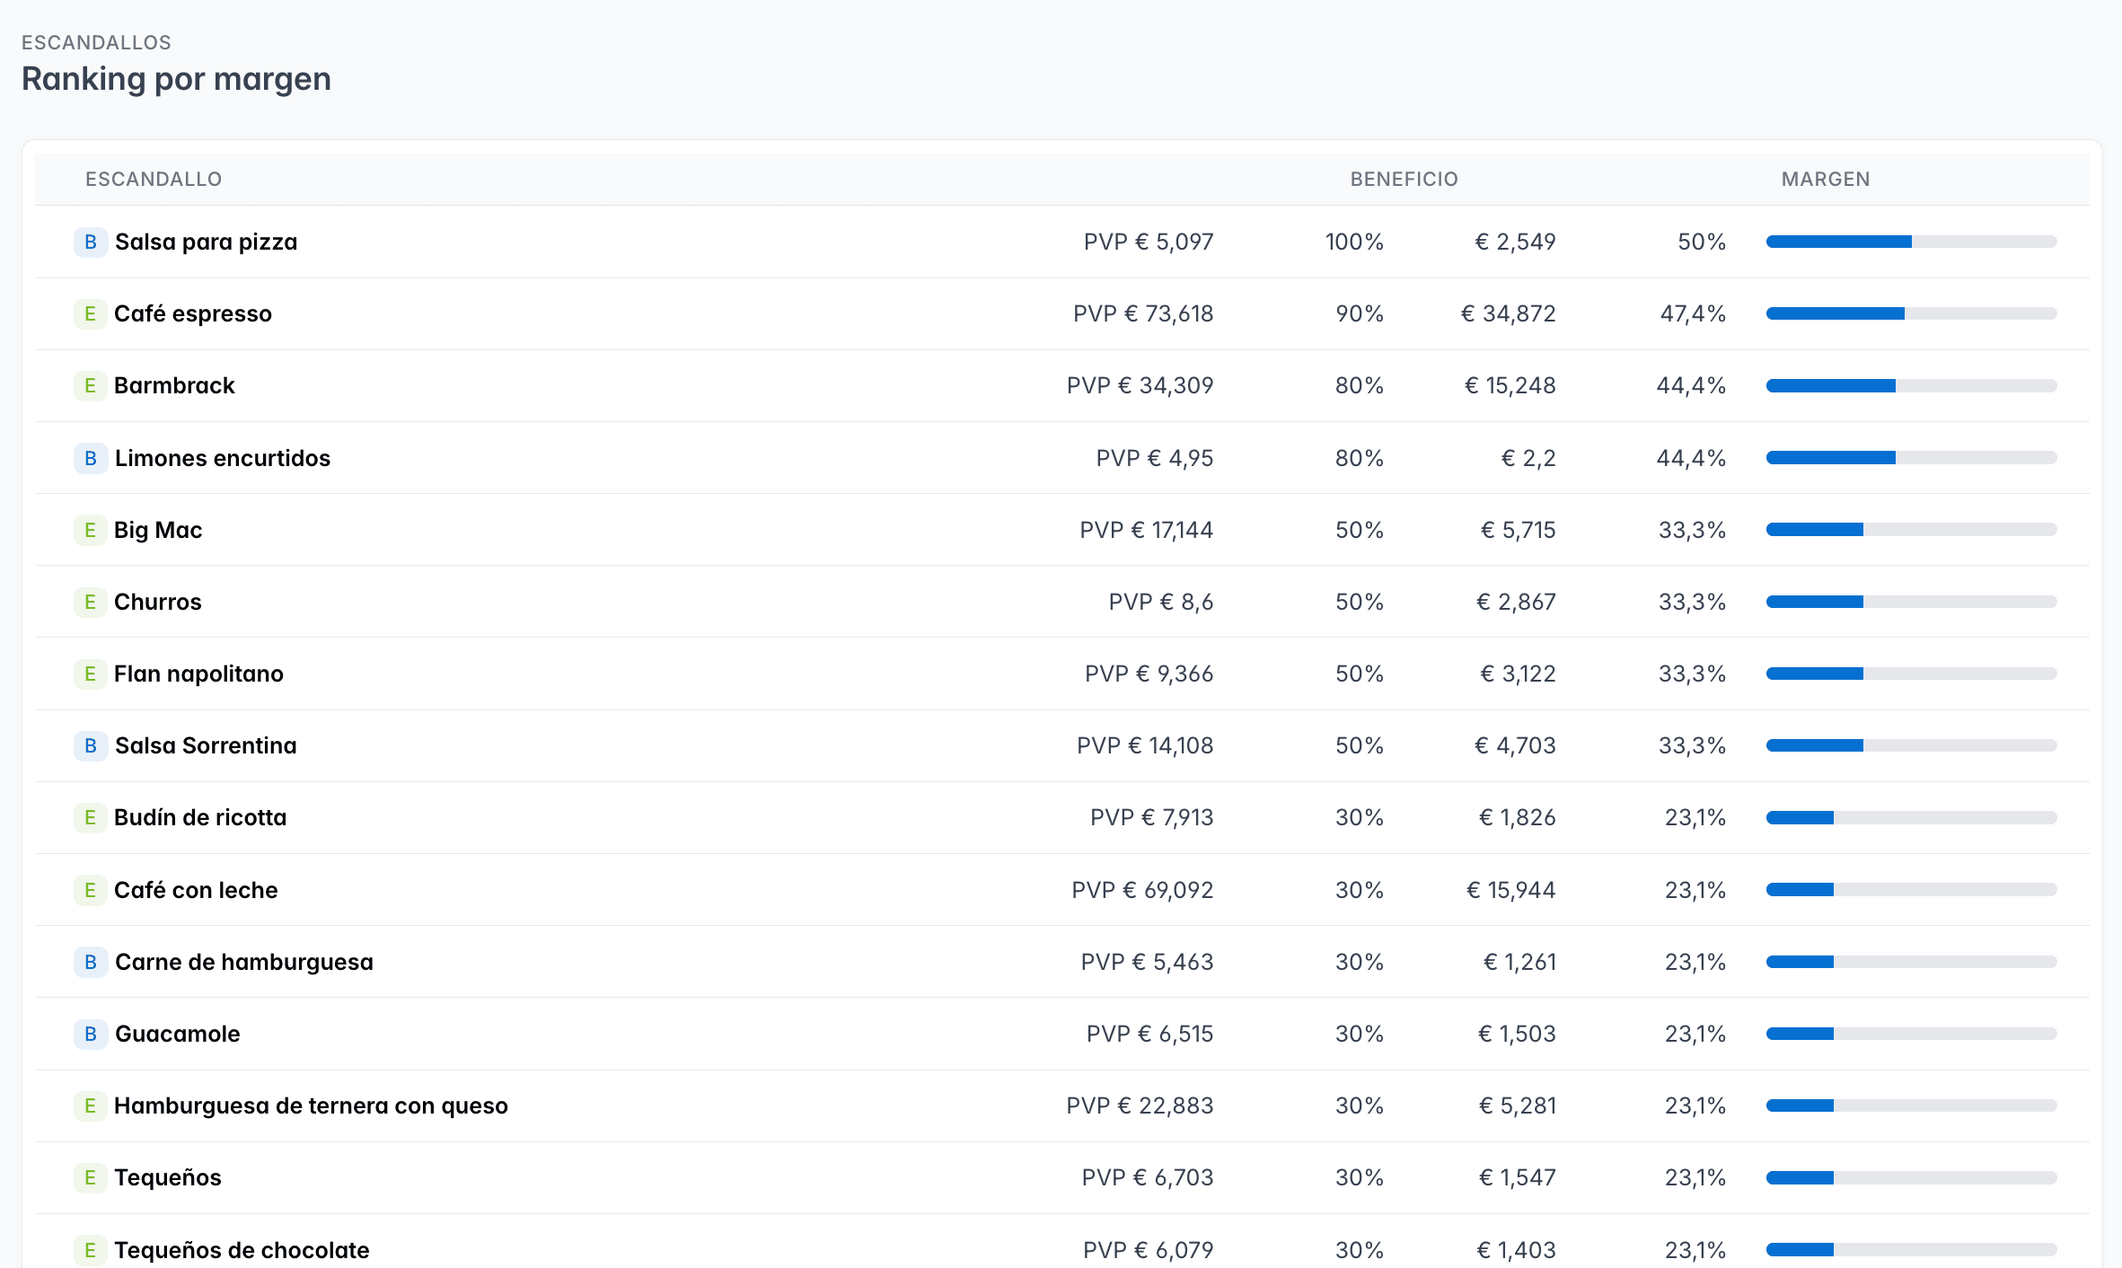Click the B badge beside Salsa Sorrentina

pos(91,745)
